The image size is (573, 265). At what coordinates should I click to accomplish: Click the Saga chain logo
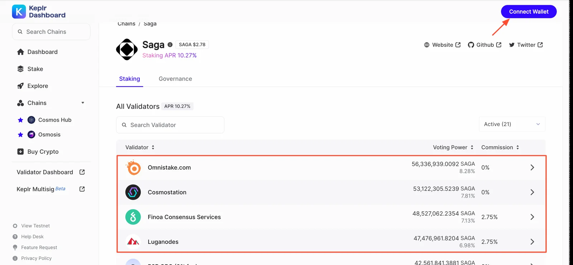coord(127,49)
